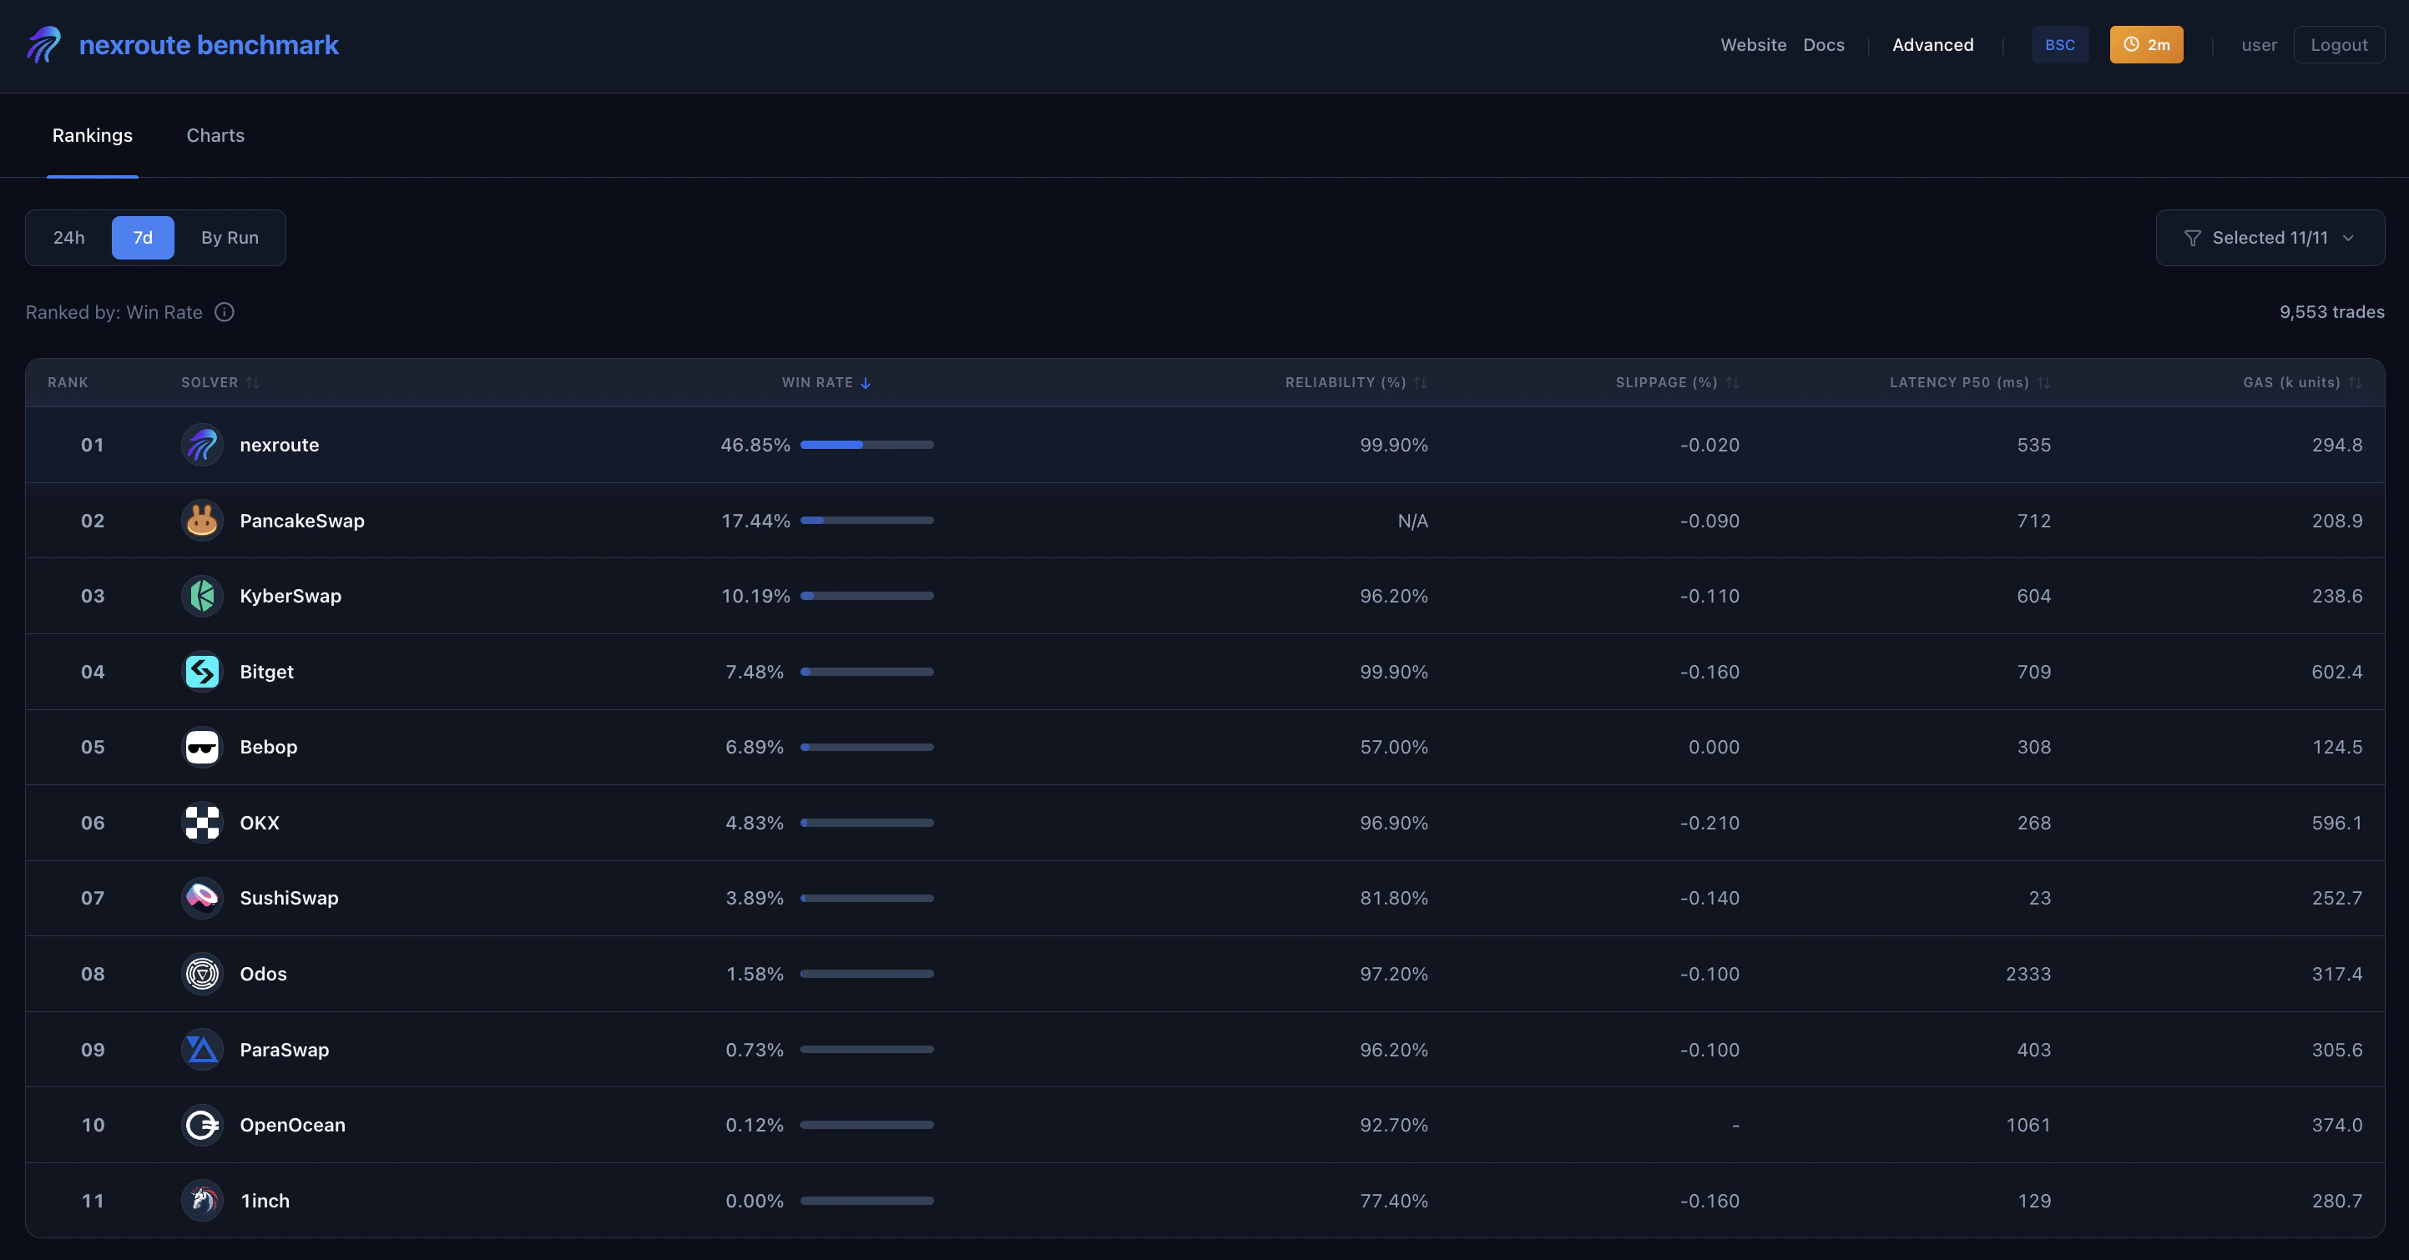Click the Odos solver name
The image size is (2409, 1260).
(x=264, y=974)
